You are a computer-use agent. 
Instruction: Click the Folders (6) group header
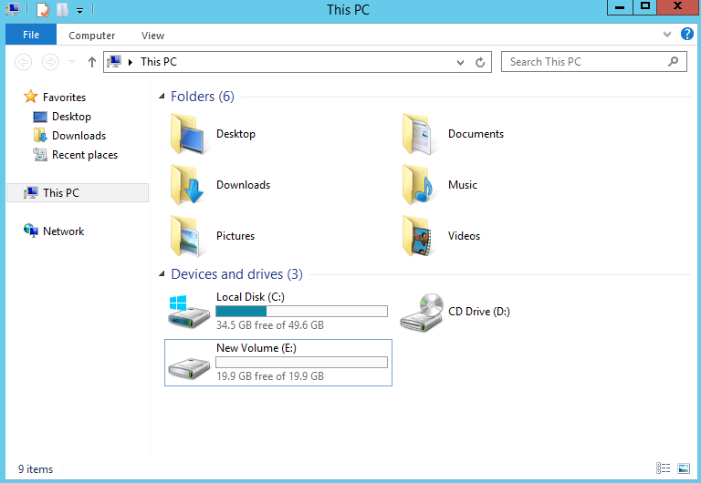coord(203,97)
